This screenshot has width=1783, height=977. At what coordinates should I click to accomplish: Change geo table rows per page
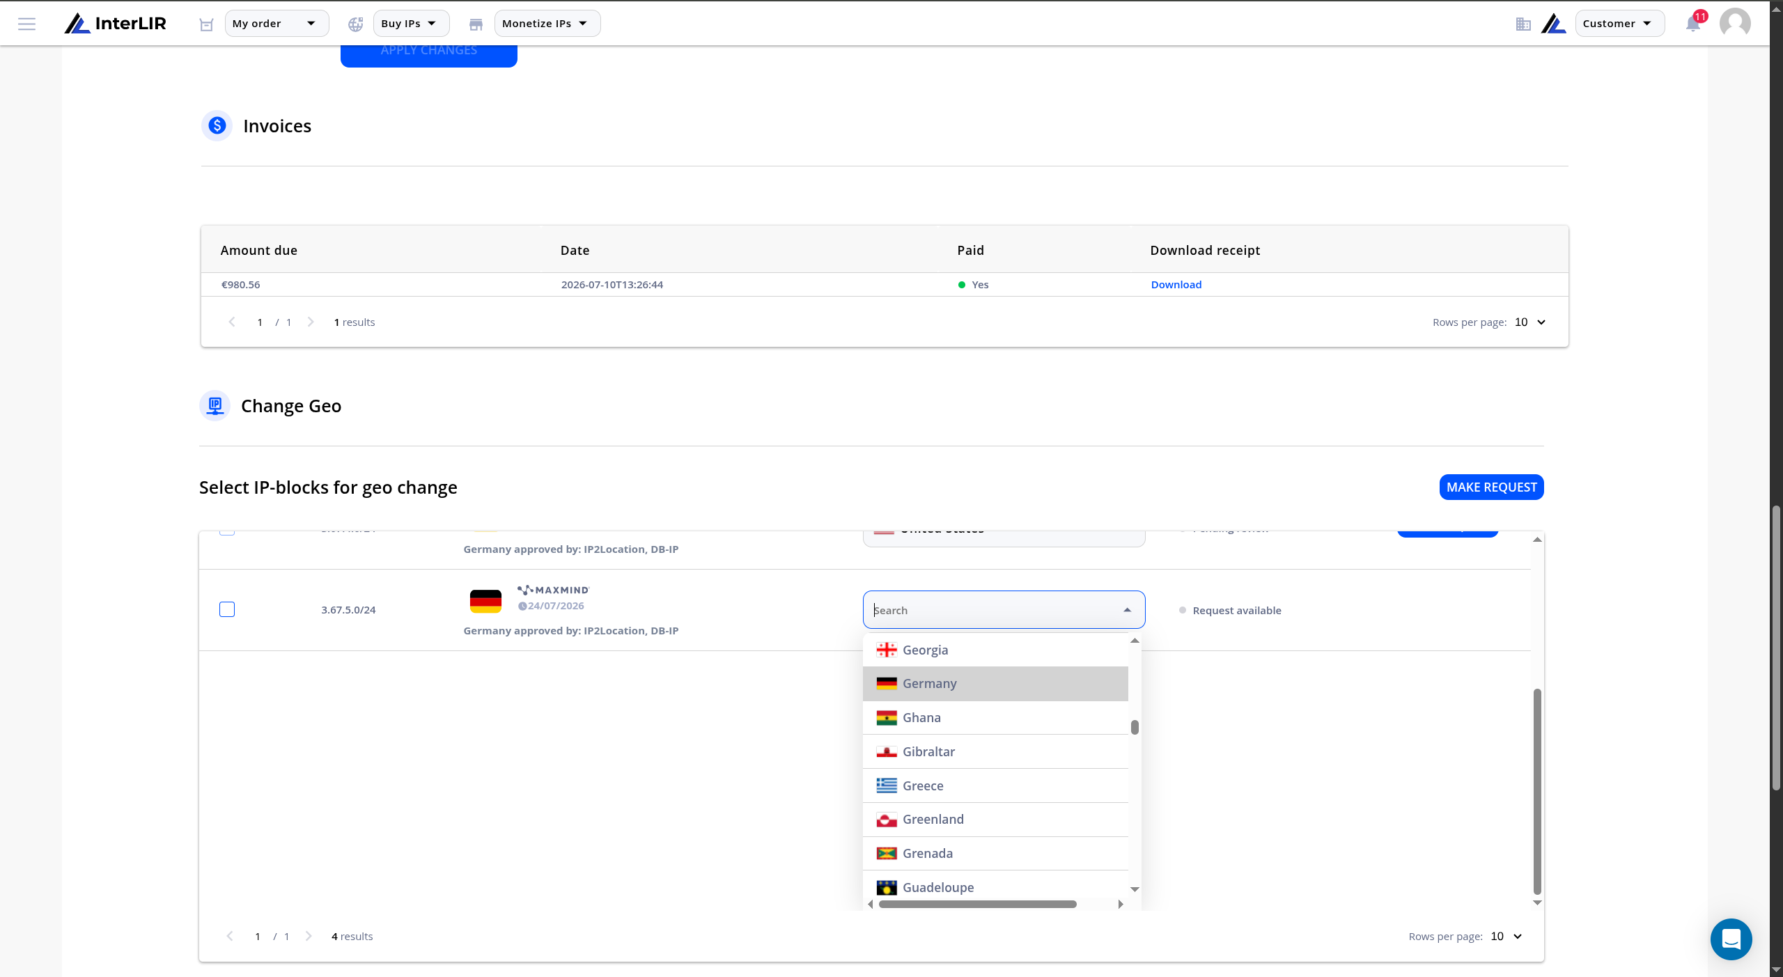pos(1506,936)
